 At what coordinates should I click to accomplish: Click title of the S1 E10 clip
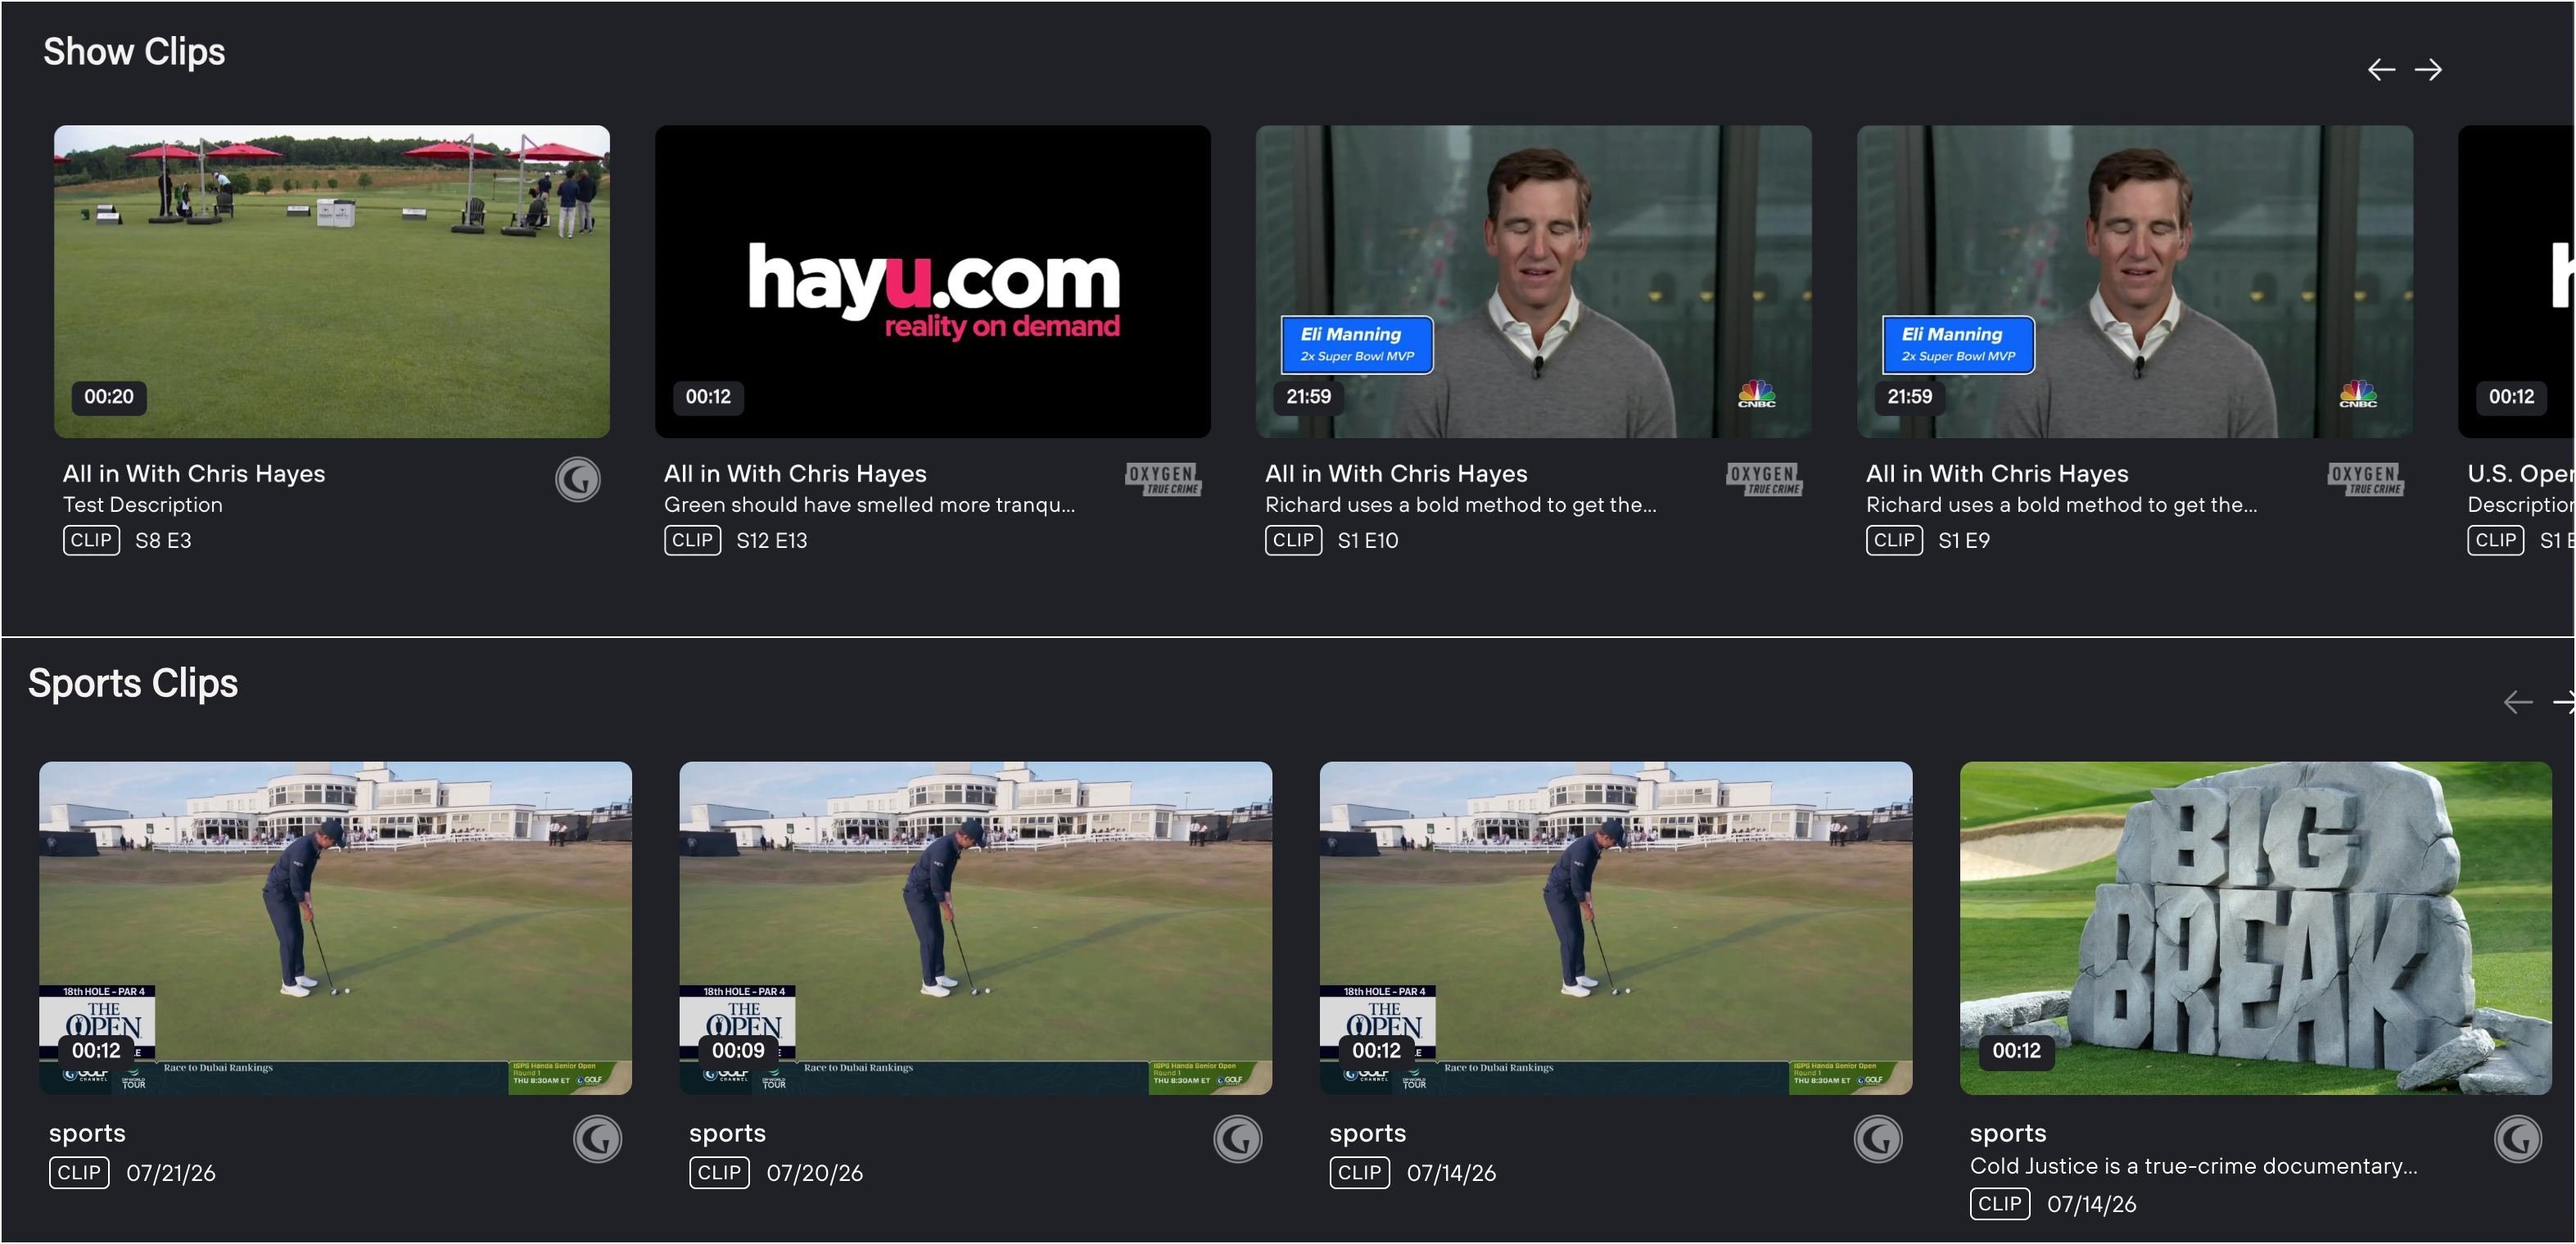click(1396, 473)
